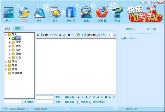This screenshot has width=165, height=112.
Task: Click the 查找目录 search input field
Action: pos(13,102)
